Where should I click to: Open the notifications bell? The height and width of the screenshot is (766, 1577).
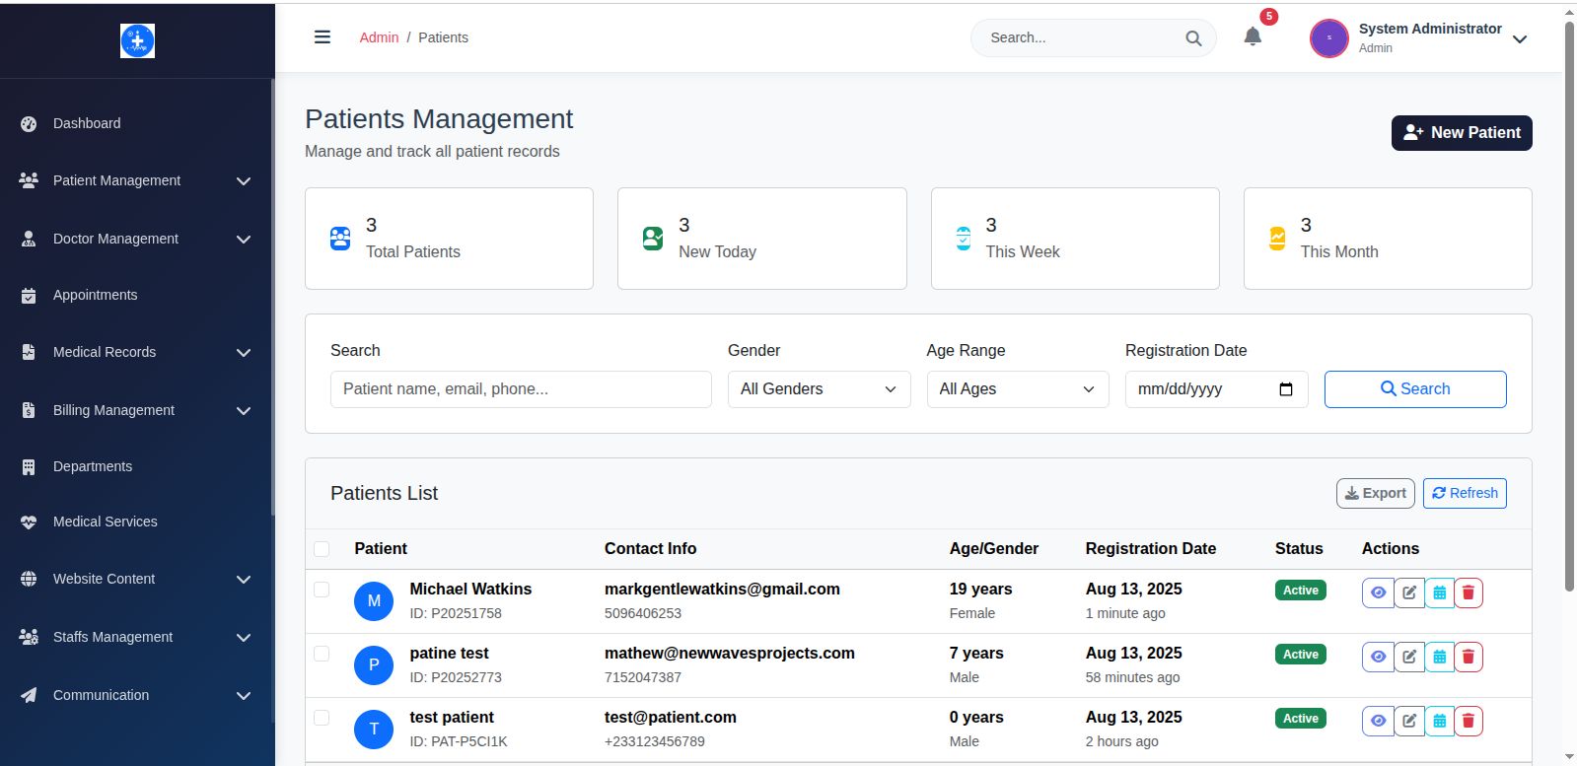[x=1253, y=37]
